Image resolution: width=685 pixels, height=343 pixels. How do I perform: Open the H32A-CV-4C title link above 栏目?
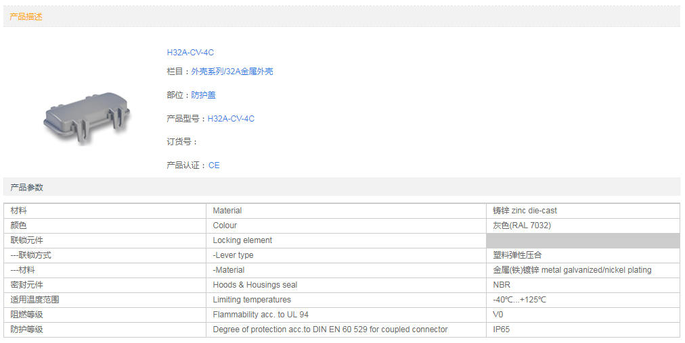point(190,53)
